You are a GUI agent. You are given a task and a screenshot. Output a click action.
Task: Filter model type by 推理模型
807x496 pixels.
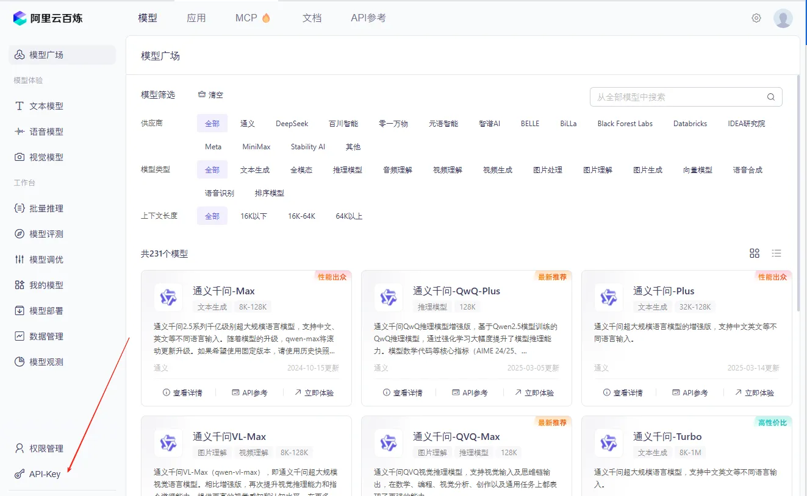pos(348,170)
